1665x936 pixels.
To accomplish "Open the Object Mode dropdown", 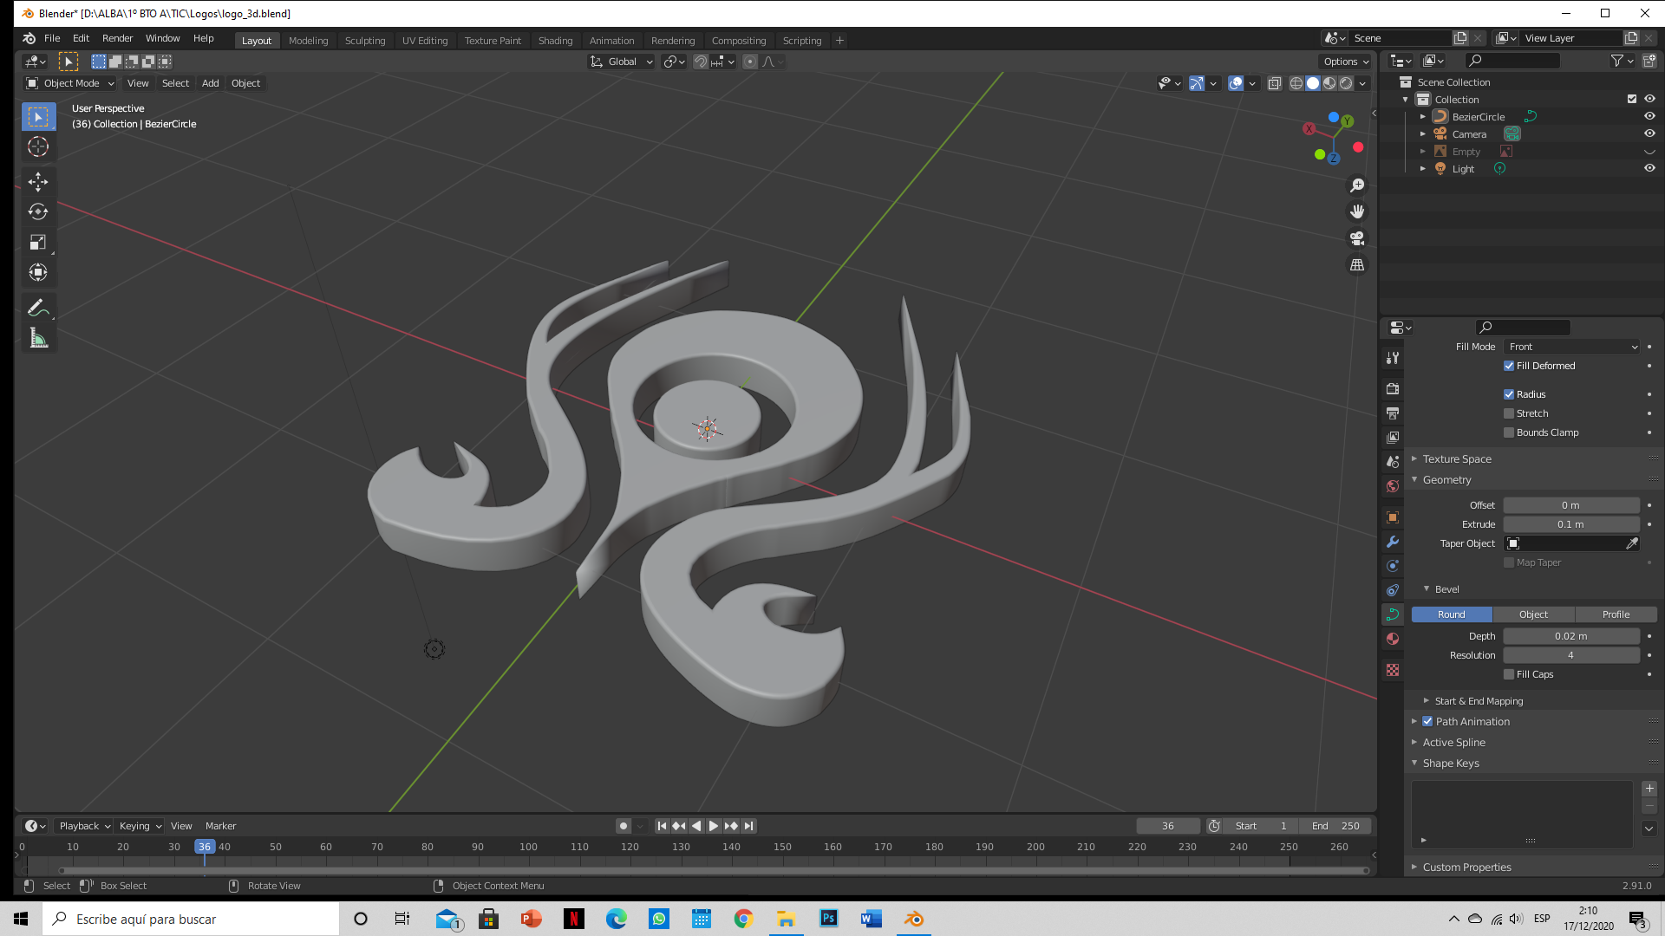I will 71,83.
